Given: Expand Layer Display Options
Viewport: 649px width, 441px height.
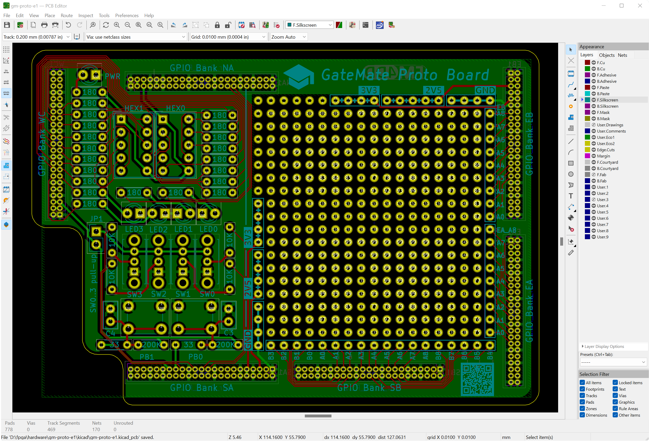Looking at the screenshot, I should pos(603,346).
